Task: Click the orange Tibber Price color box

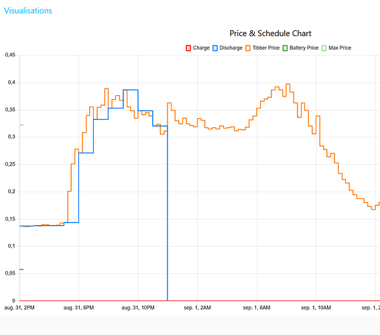Action: [x=248, y=48]
